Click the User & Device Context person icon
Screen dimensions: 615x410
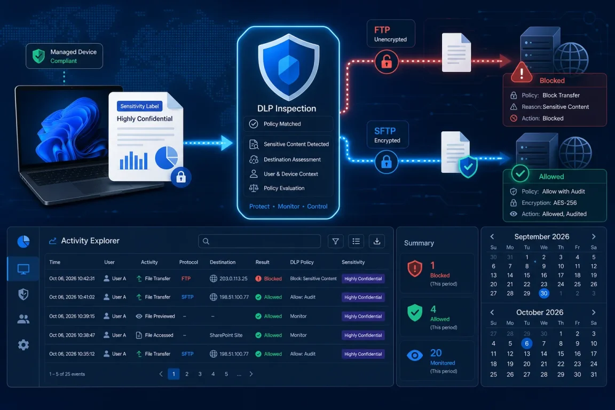[254, 174]
